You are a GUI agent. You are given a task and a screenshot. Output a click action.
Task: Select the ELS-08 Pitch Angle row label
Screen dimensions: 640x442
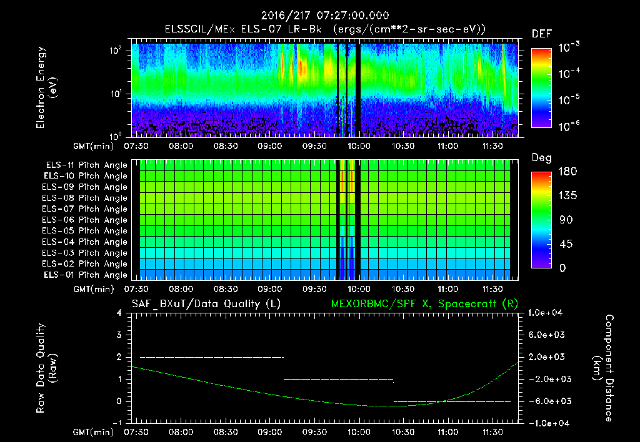click(85, 198)
